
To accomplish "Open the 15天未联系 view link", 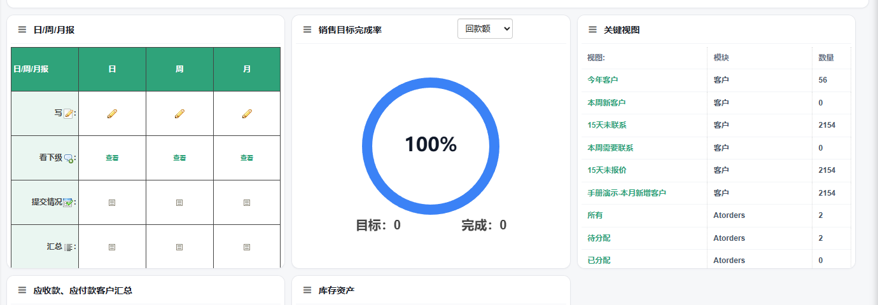I will [x=606, y=125].
